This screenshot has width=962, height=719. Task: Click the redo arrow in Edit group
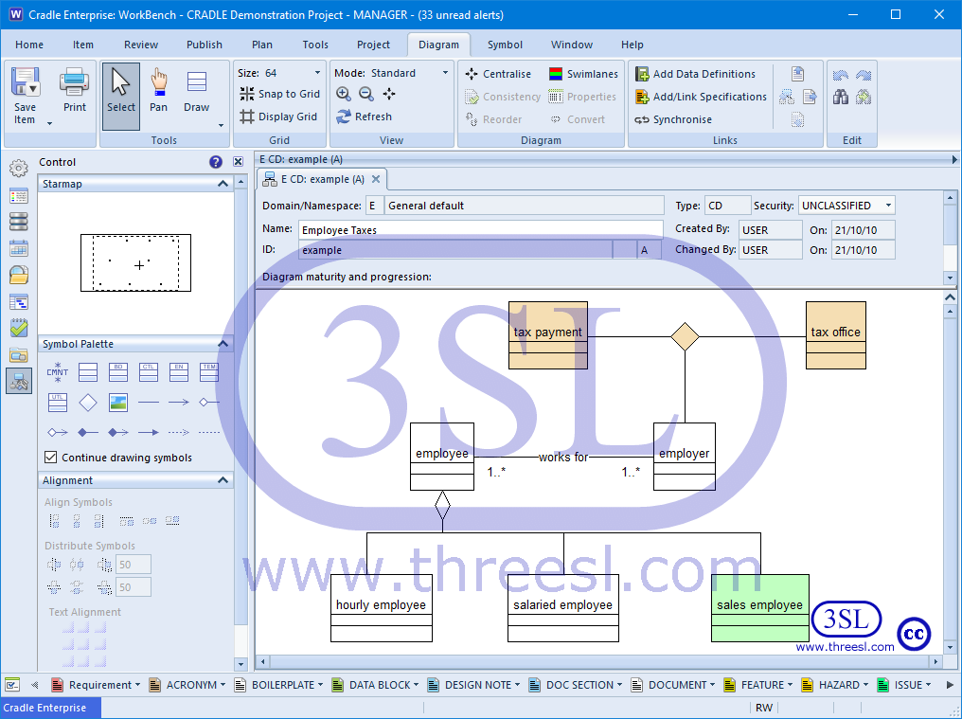(x=864, y=75)
